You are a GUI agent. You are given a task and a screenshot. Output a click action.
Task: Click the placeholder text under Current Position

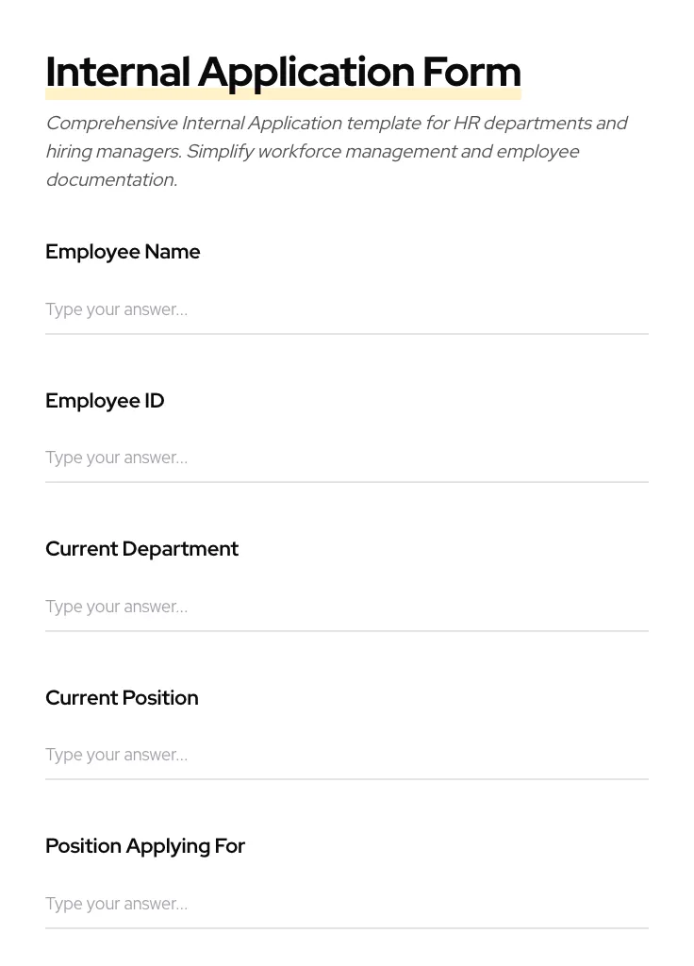click(116, 755)
